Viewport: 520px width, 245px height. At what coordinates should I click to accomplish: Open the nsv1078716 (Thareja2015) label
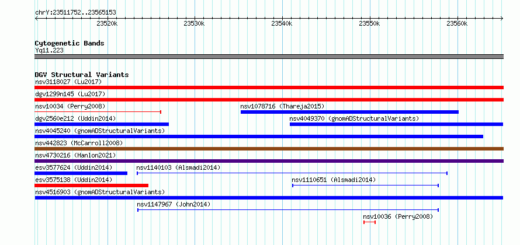[x=282, y=106]
